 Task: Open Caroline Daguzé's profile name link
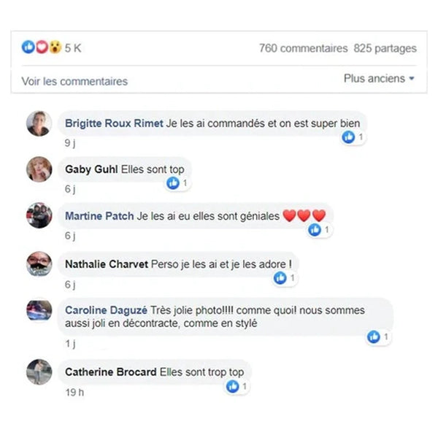click(x=106, y=310)
